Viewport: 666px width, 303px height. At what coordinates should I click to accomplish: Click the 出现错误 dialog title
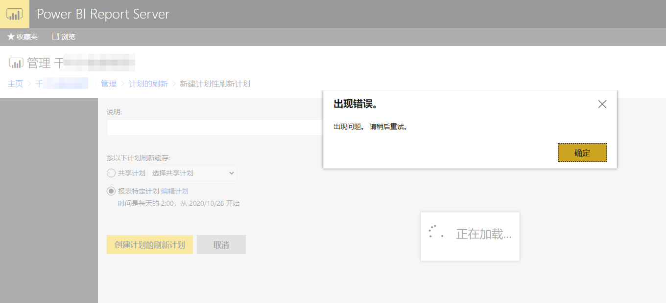click(x=355, y=104)
